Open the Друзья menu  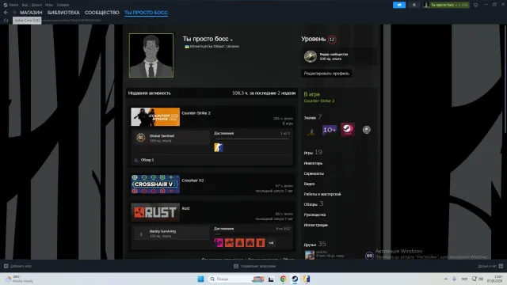tap(36, 5)
